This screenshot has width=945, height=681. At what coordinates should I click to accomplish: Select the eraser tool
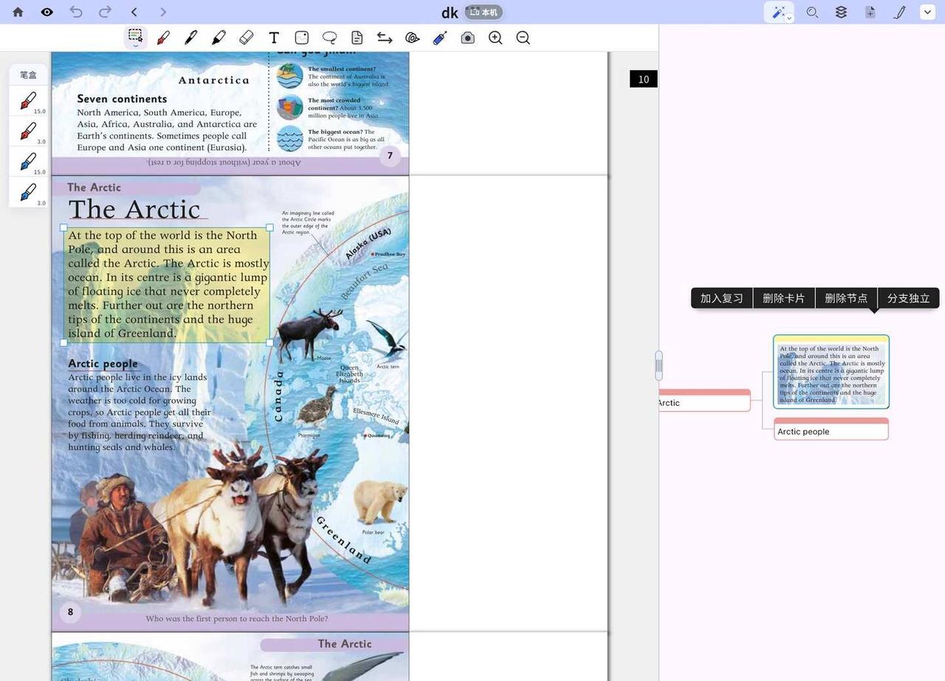coord(247,38)
